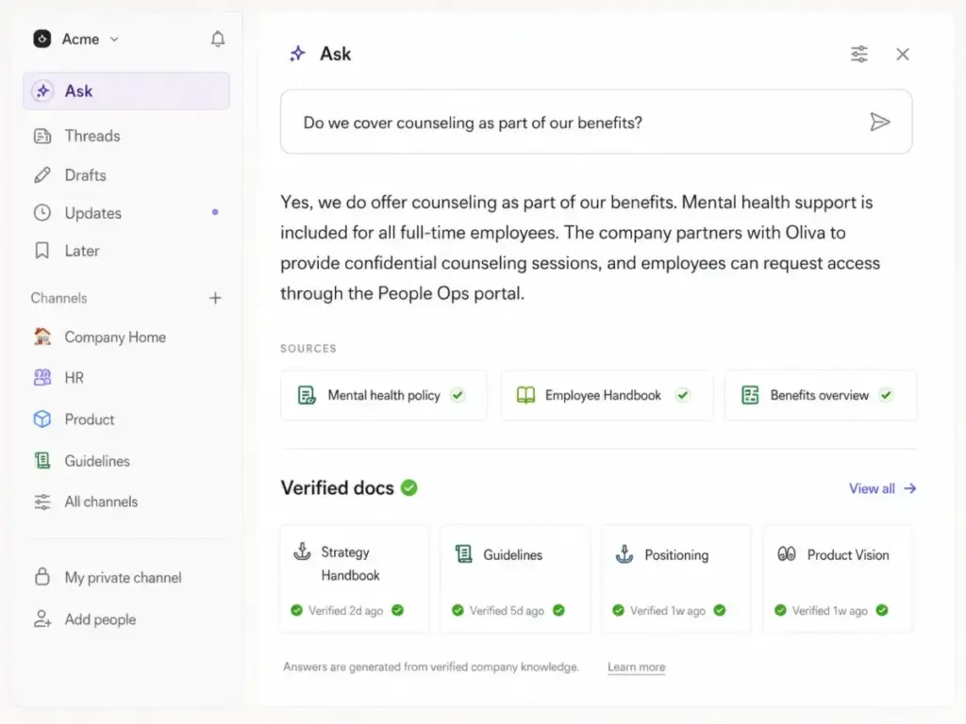Open Threads in the sidebar

point(126,136)
